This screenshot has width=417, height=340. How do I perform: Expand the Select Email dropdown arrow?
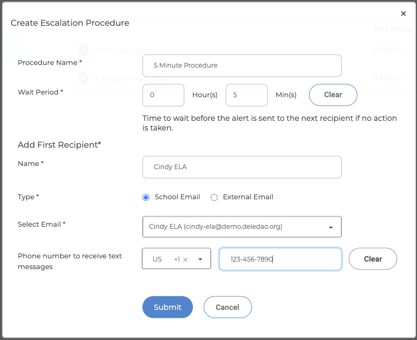[x=330, y=228]
